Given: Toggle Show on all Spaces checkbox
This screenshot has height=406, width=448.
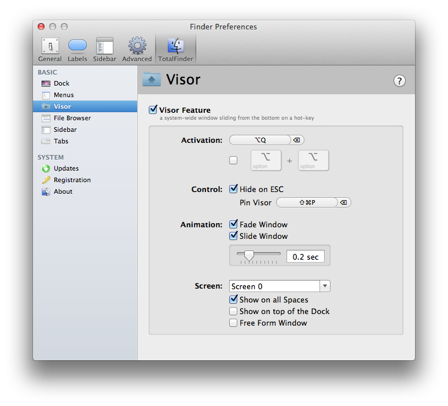Looking at the screenshot, I should point(233,300).
